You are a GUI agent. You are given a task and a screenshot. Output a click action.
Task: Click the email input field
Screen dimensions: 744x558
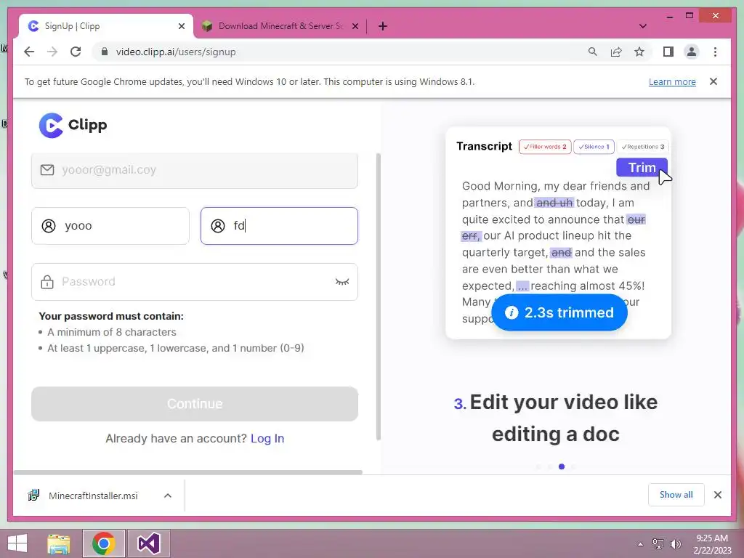click(195, 170)
